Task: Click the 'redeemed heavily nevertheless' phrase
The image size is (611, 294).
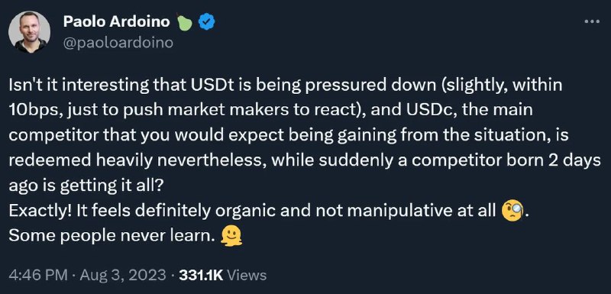Action: click(x=136, y=161)
